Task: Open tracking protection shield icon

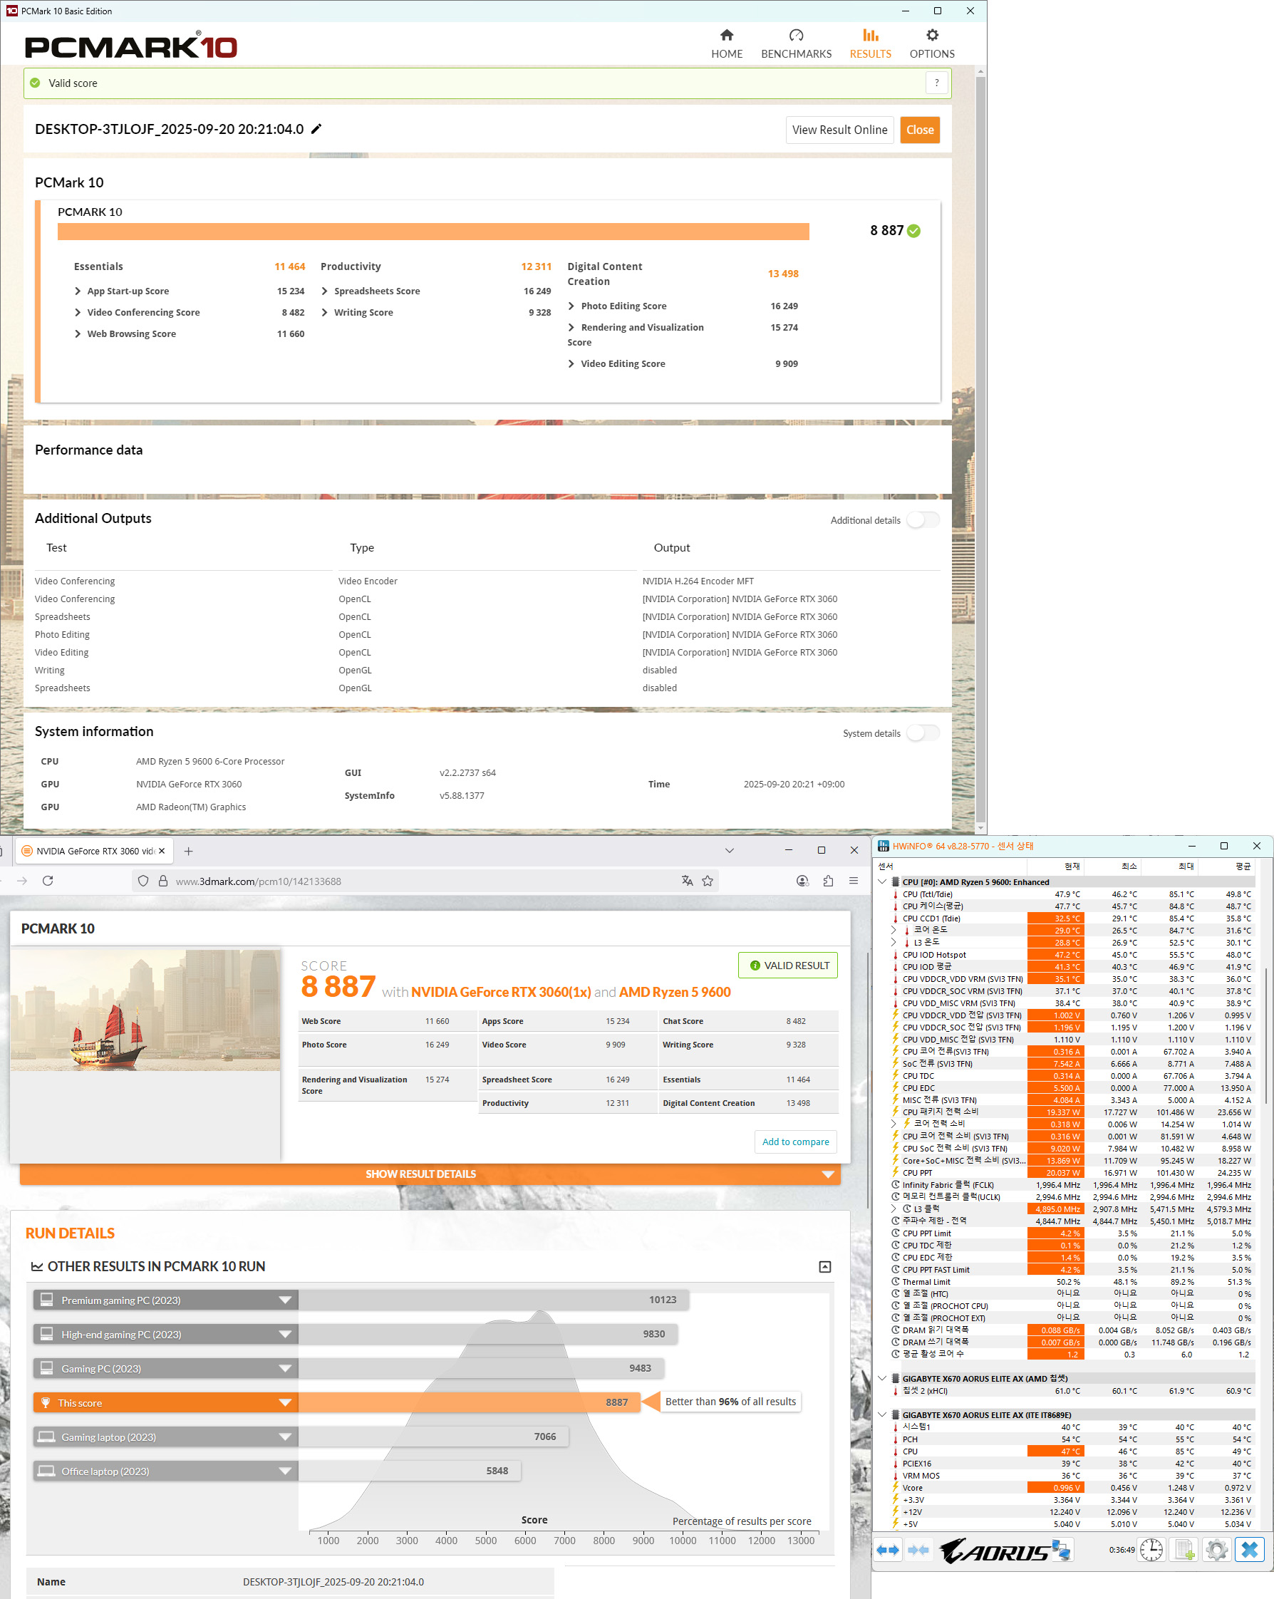Action: point(143,880)
